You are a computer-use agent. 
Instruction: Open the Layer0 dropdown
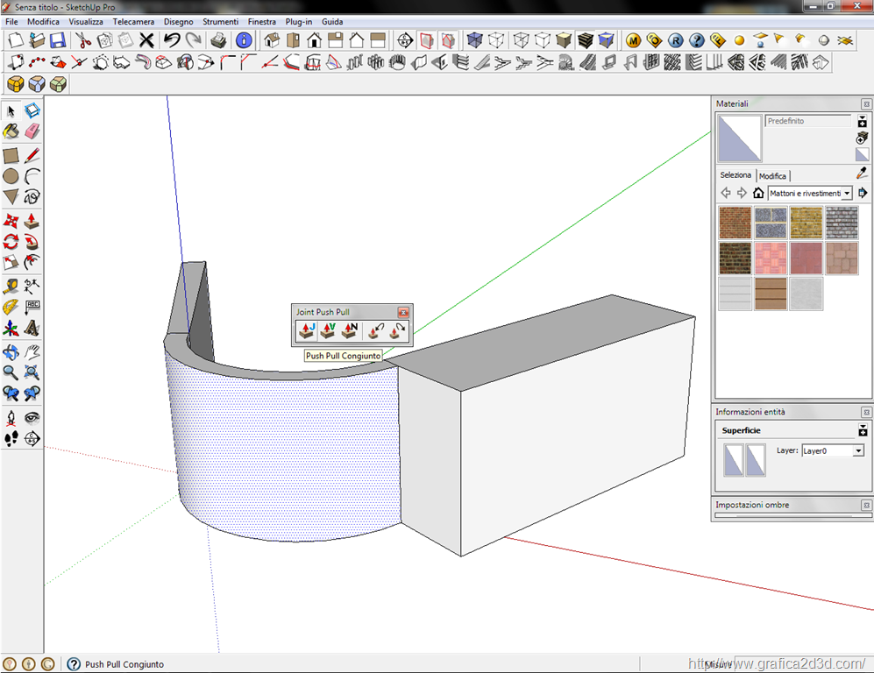(857, 450)
